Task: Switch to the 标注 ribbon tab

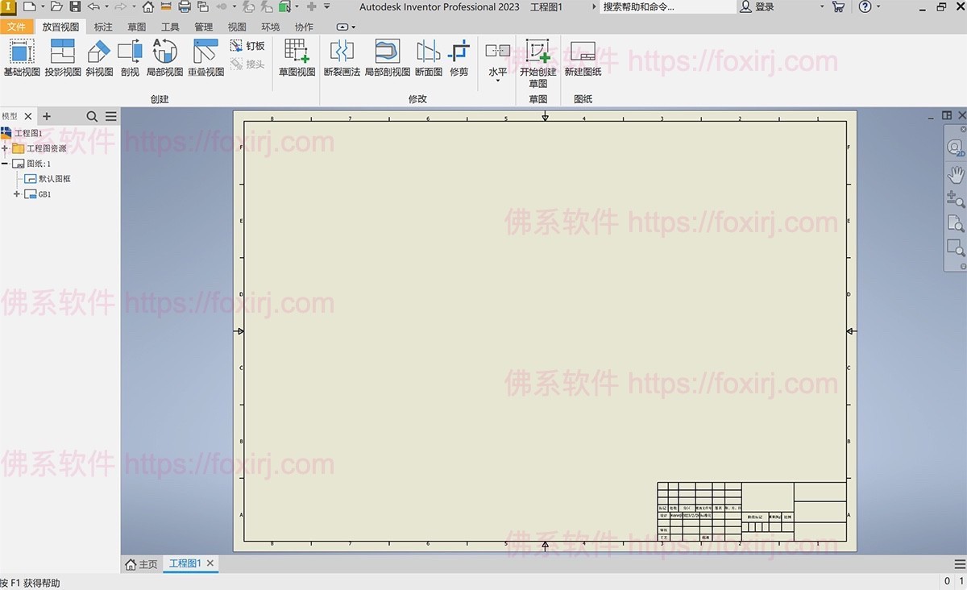Action: [102, 26]
